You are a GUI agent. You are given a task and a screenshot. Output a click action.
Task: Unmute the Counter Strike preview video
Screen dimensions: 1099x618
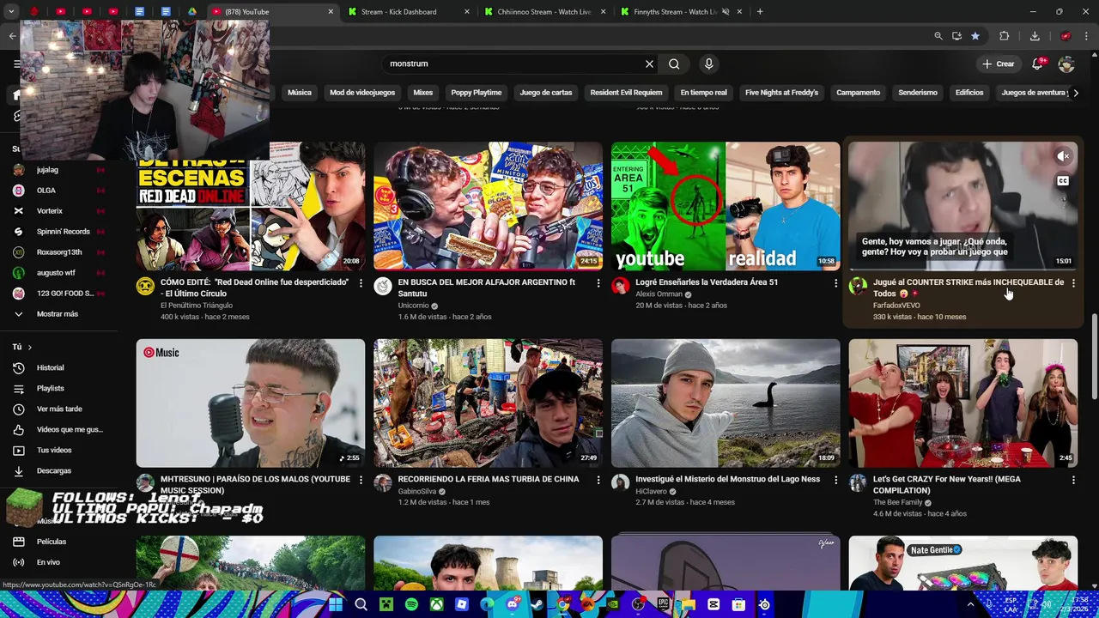[x=1063, y=156]
